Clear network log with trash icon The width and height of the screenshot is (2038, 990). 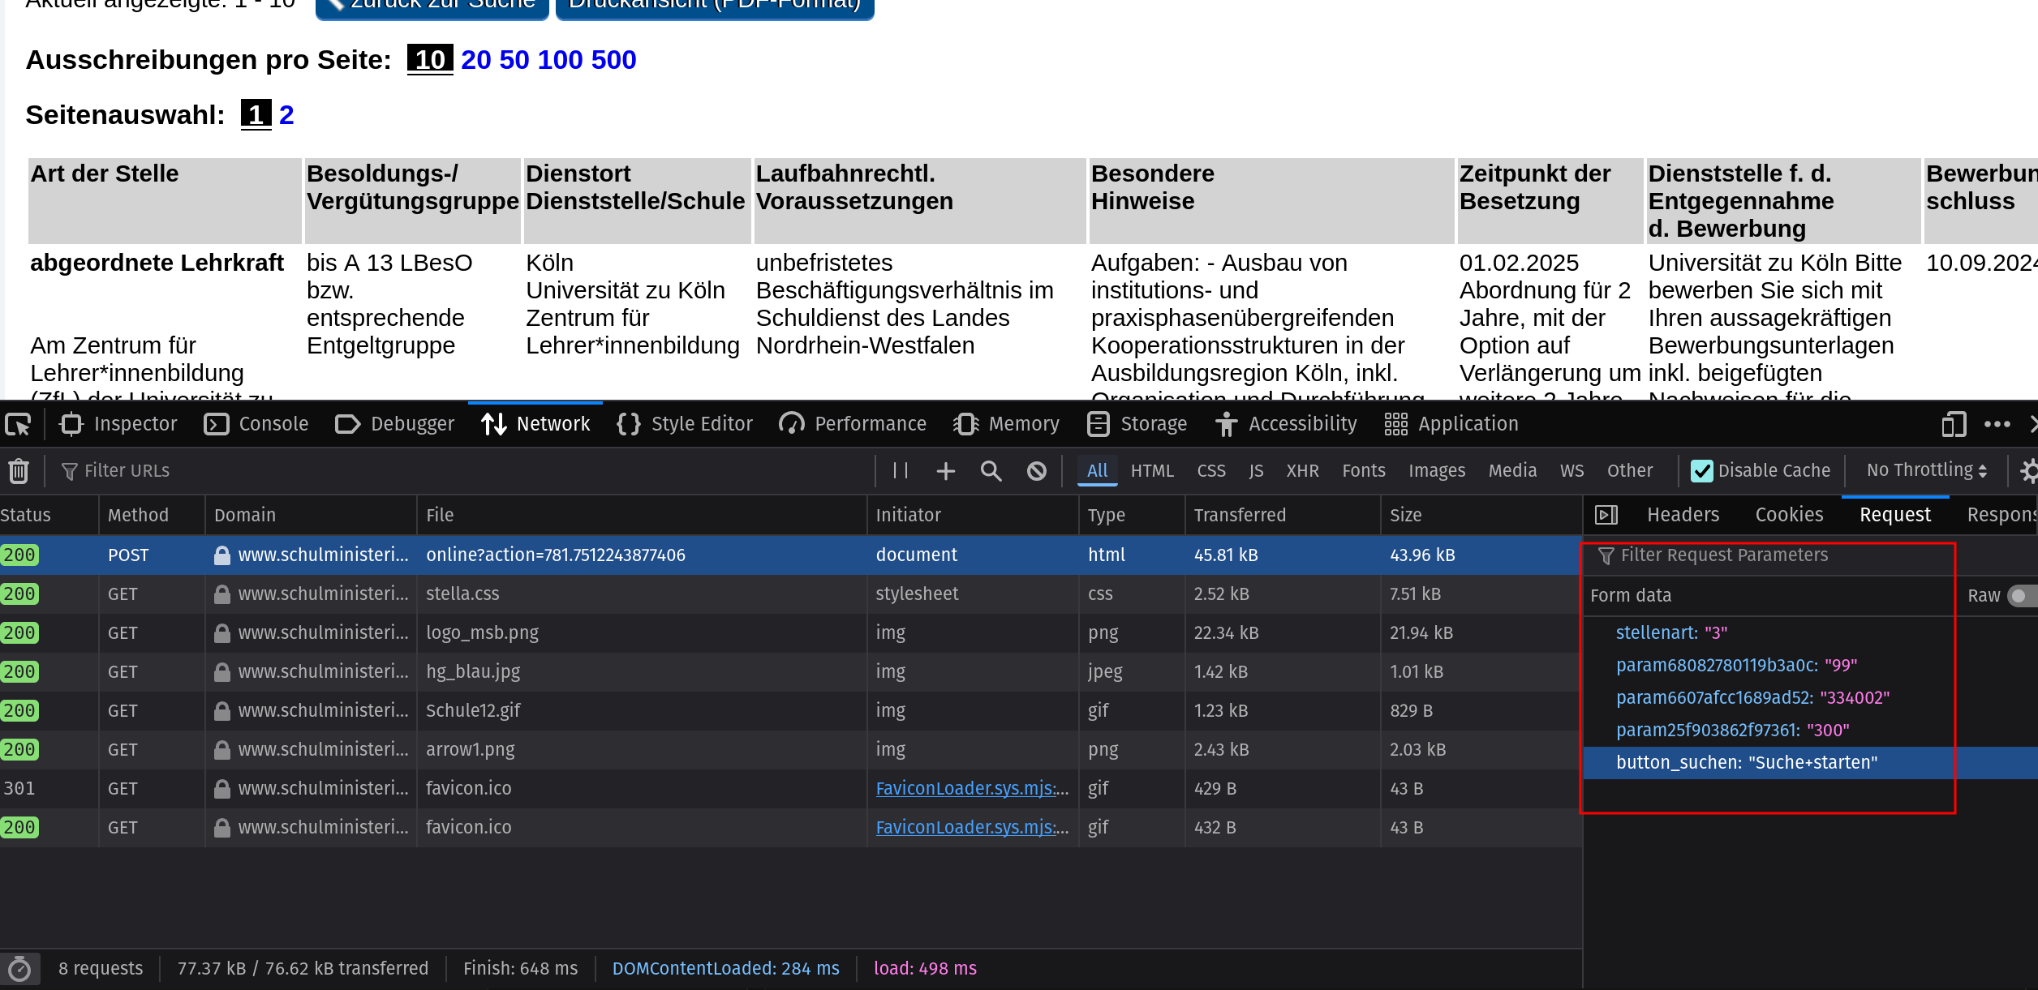pos(19,471)
